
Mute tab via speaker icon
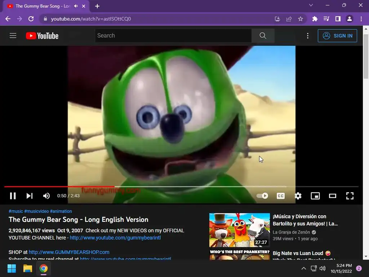[x=76, y=6]
